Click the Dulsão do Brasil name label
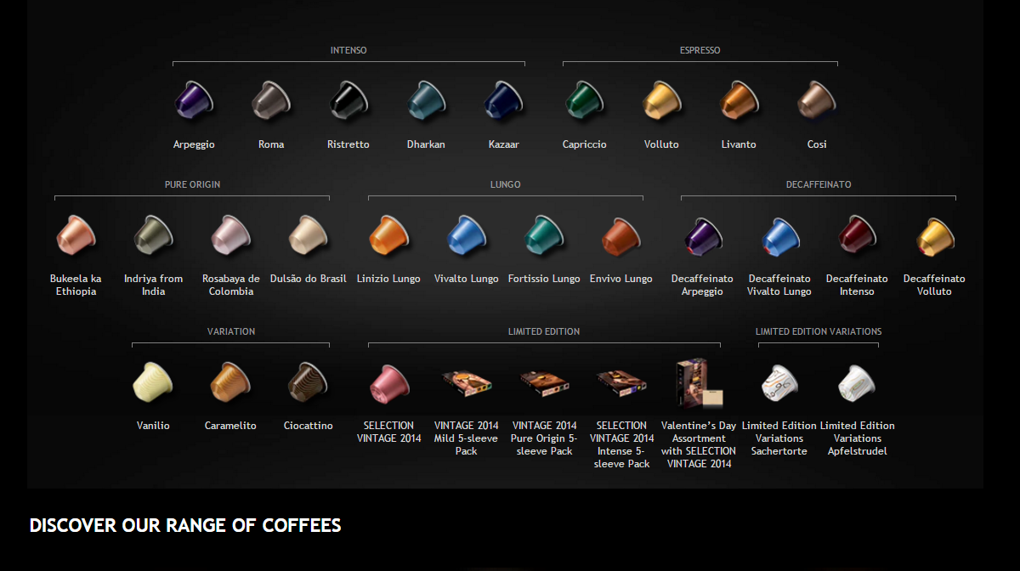The height and width of the screenshot is (571, 1020). [x=308, y=279]
